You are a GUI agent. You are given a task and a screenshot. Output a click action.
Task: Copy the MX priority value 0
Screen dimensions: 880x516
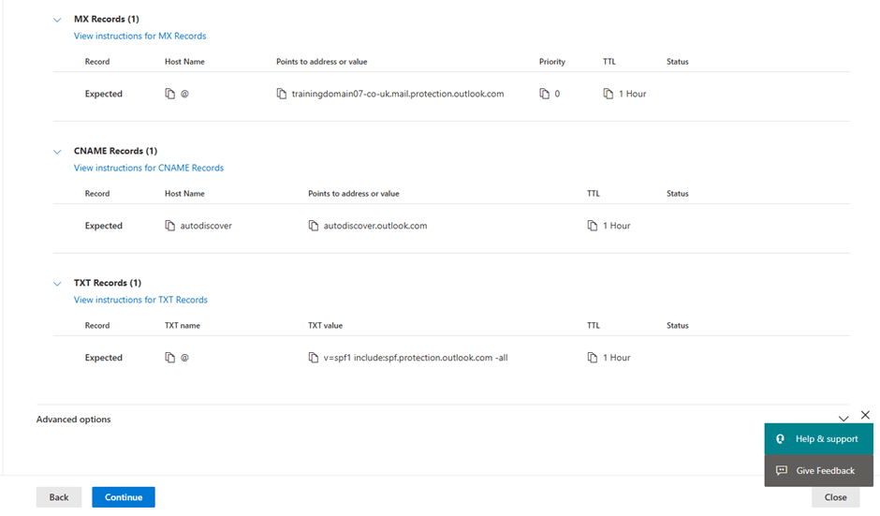click(544, 94)
